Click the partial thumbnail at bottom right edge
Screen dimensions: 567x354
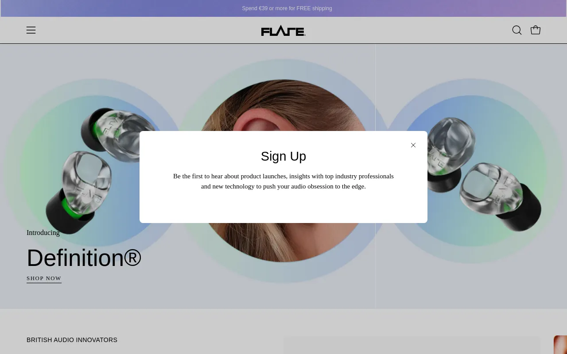pyautogui.click(x=560, y=345)
